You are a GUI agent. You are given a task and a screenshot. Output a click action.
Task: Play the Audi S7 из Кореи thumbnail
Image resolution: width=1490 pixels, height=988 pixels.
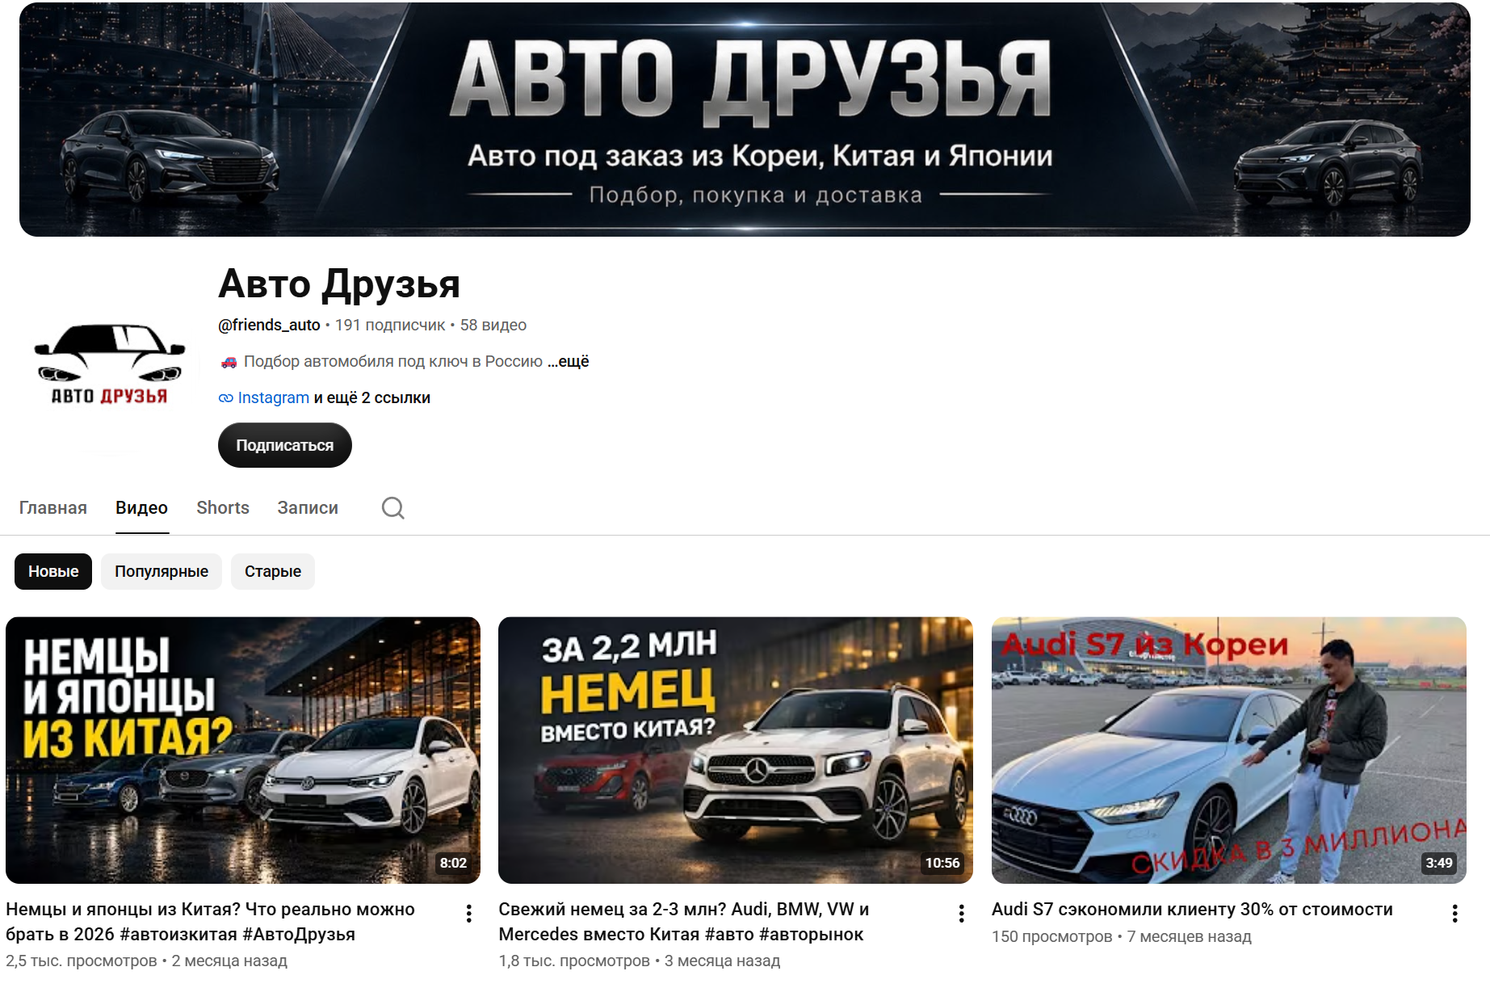[x=1229, y=750]
